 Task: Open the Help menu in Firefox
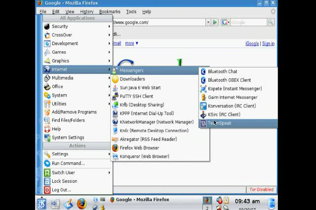pyautogui.click(x=147, y=12)
